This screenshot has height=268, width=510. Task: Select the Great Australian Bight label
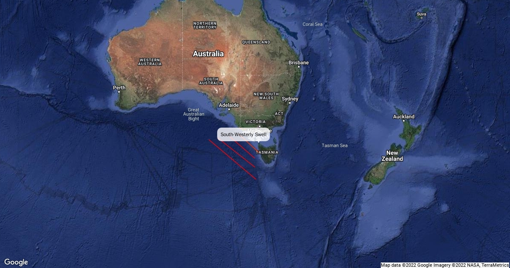[x=194, y=114]
